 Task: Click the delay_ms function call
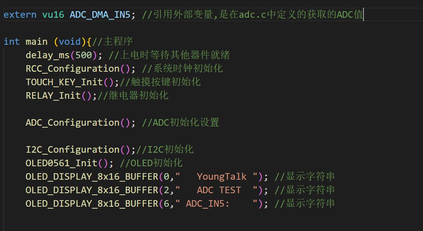(x=48, y=55)
